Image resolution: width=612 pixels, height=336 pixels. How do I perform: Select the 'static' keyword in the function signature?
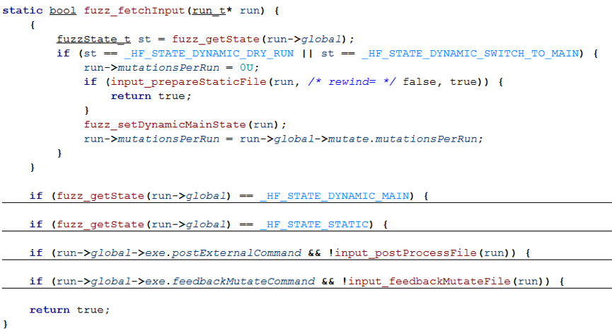coord(22,11)
